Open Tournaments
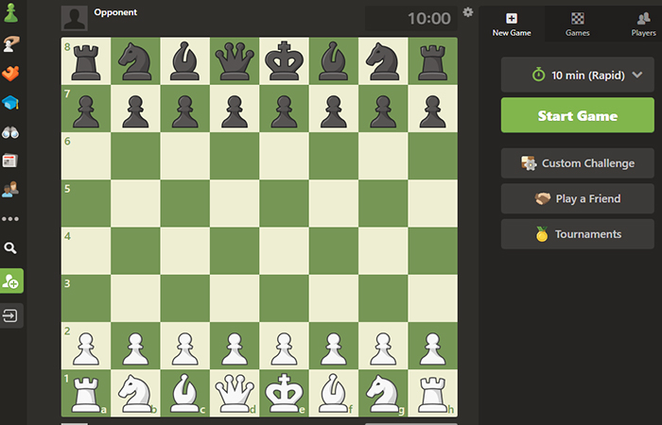Screen dimensions: 662x425 pyautogui.click(x=578, y=234)
